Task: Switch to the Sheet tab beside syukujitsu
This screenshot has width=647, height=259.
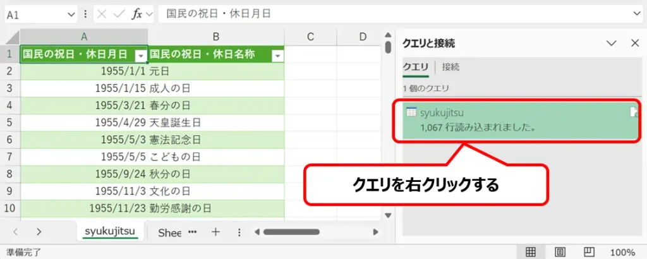Action: tap(169, 232)
